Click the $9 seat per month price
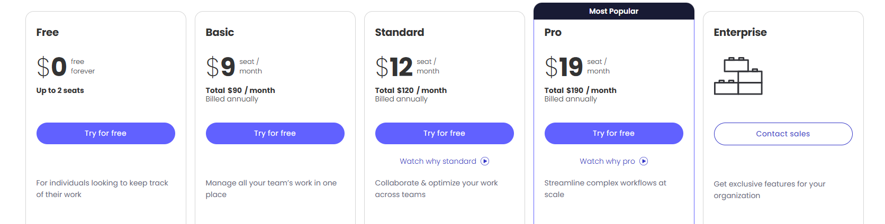The width and height of the screenshot is (885, 224). [234, 67]
